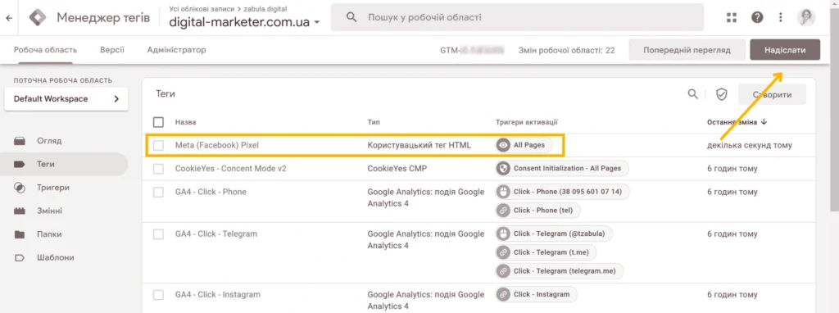Viewport: 839px width, 313px height.
Task: Open the GA4 - Click - Instagram tag
Action: click(x=218, y=295)
